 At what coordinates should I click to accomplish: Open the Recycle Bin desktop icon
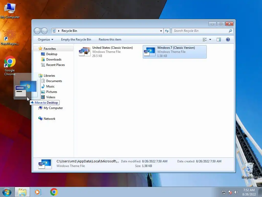(249, 170)
